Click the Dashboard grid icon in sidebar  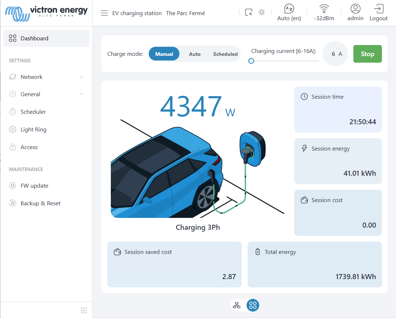coord(13,38)
